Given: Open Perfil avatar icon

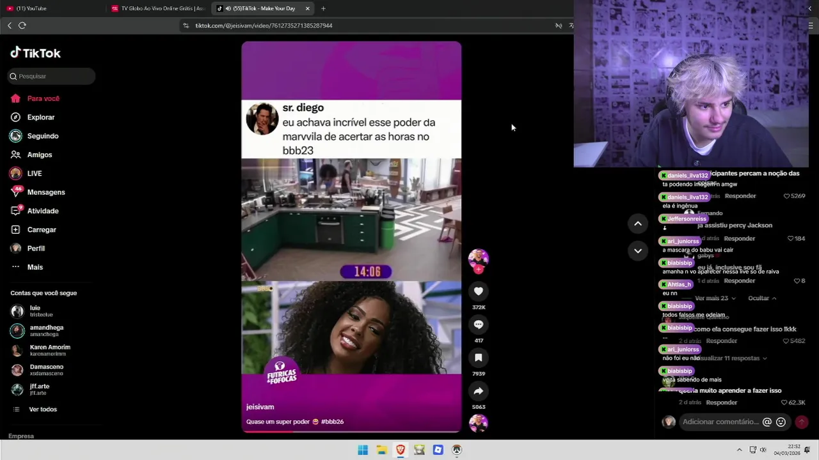Looking at the screenshot, I should pos(15,248).
